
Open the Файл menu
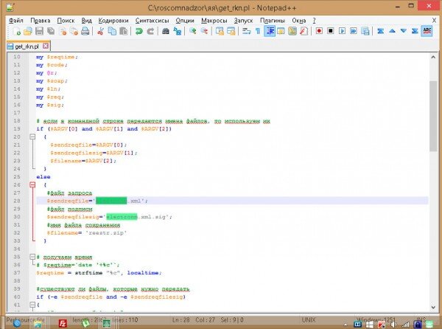point(16,21)
